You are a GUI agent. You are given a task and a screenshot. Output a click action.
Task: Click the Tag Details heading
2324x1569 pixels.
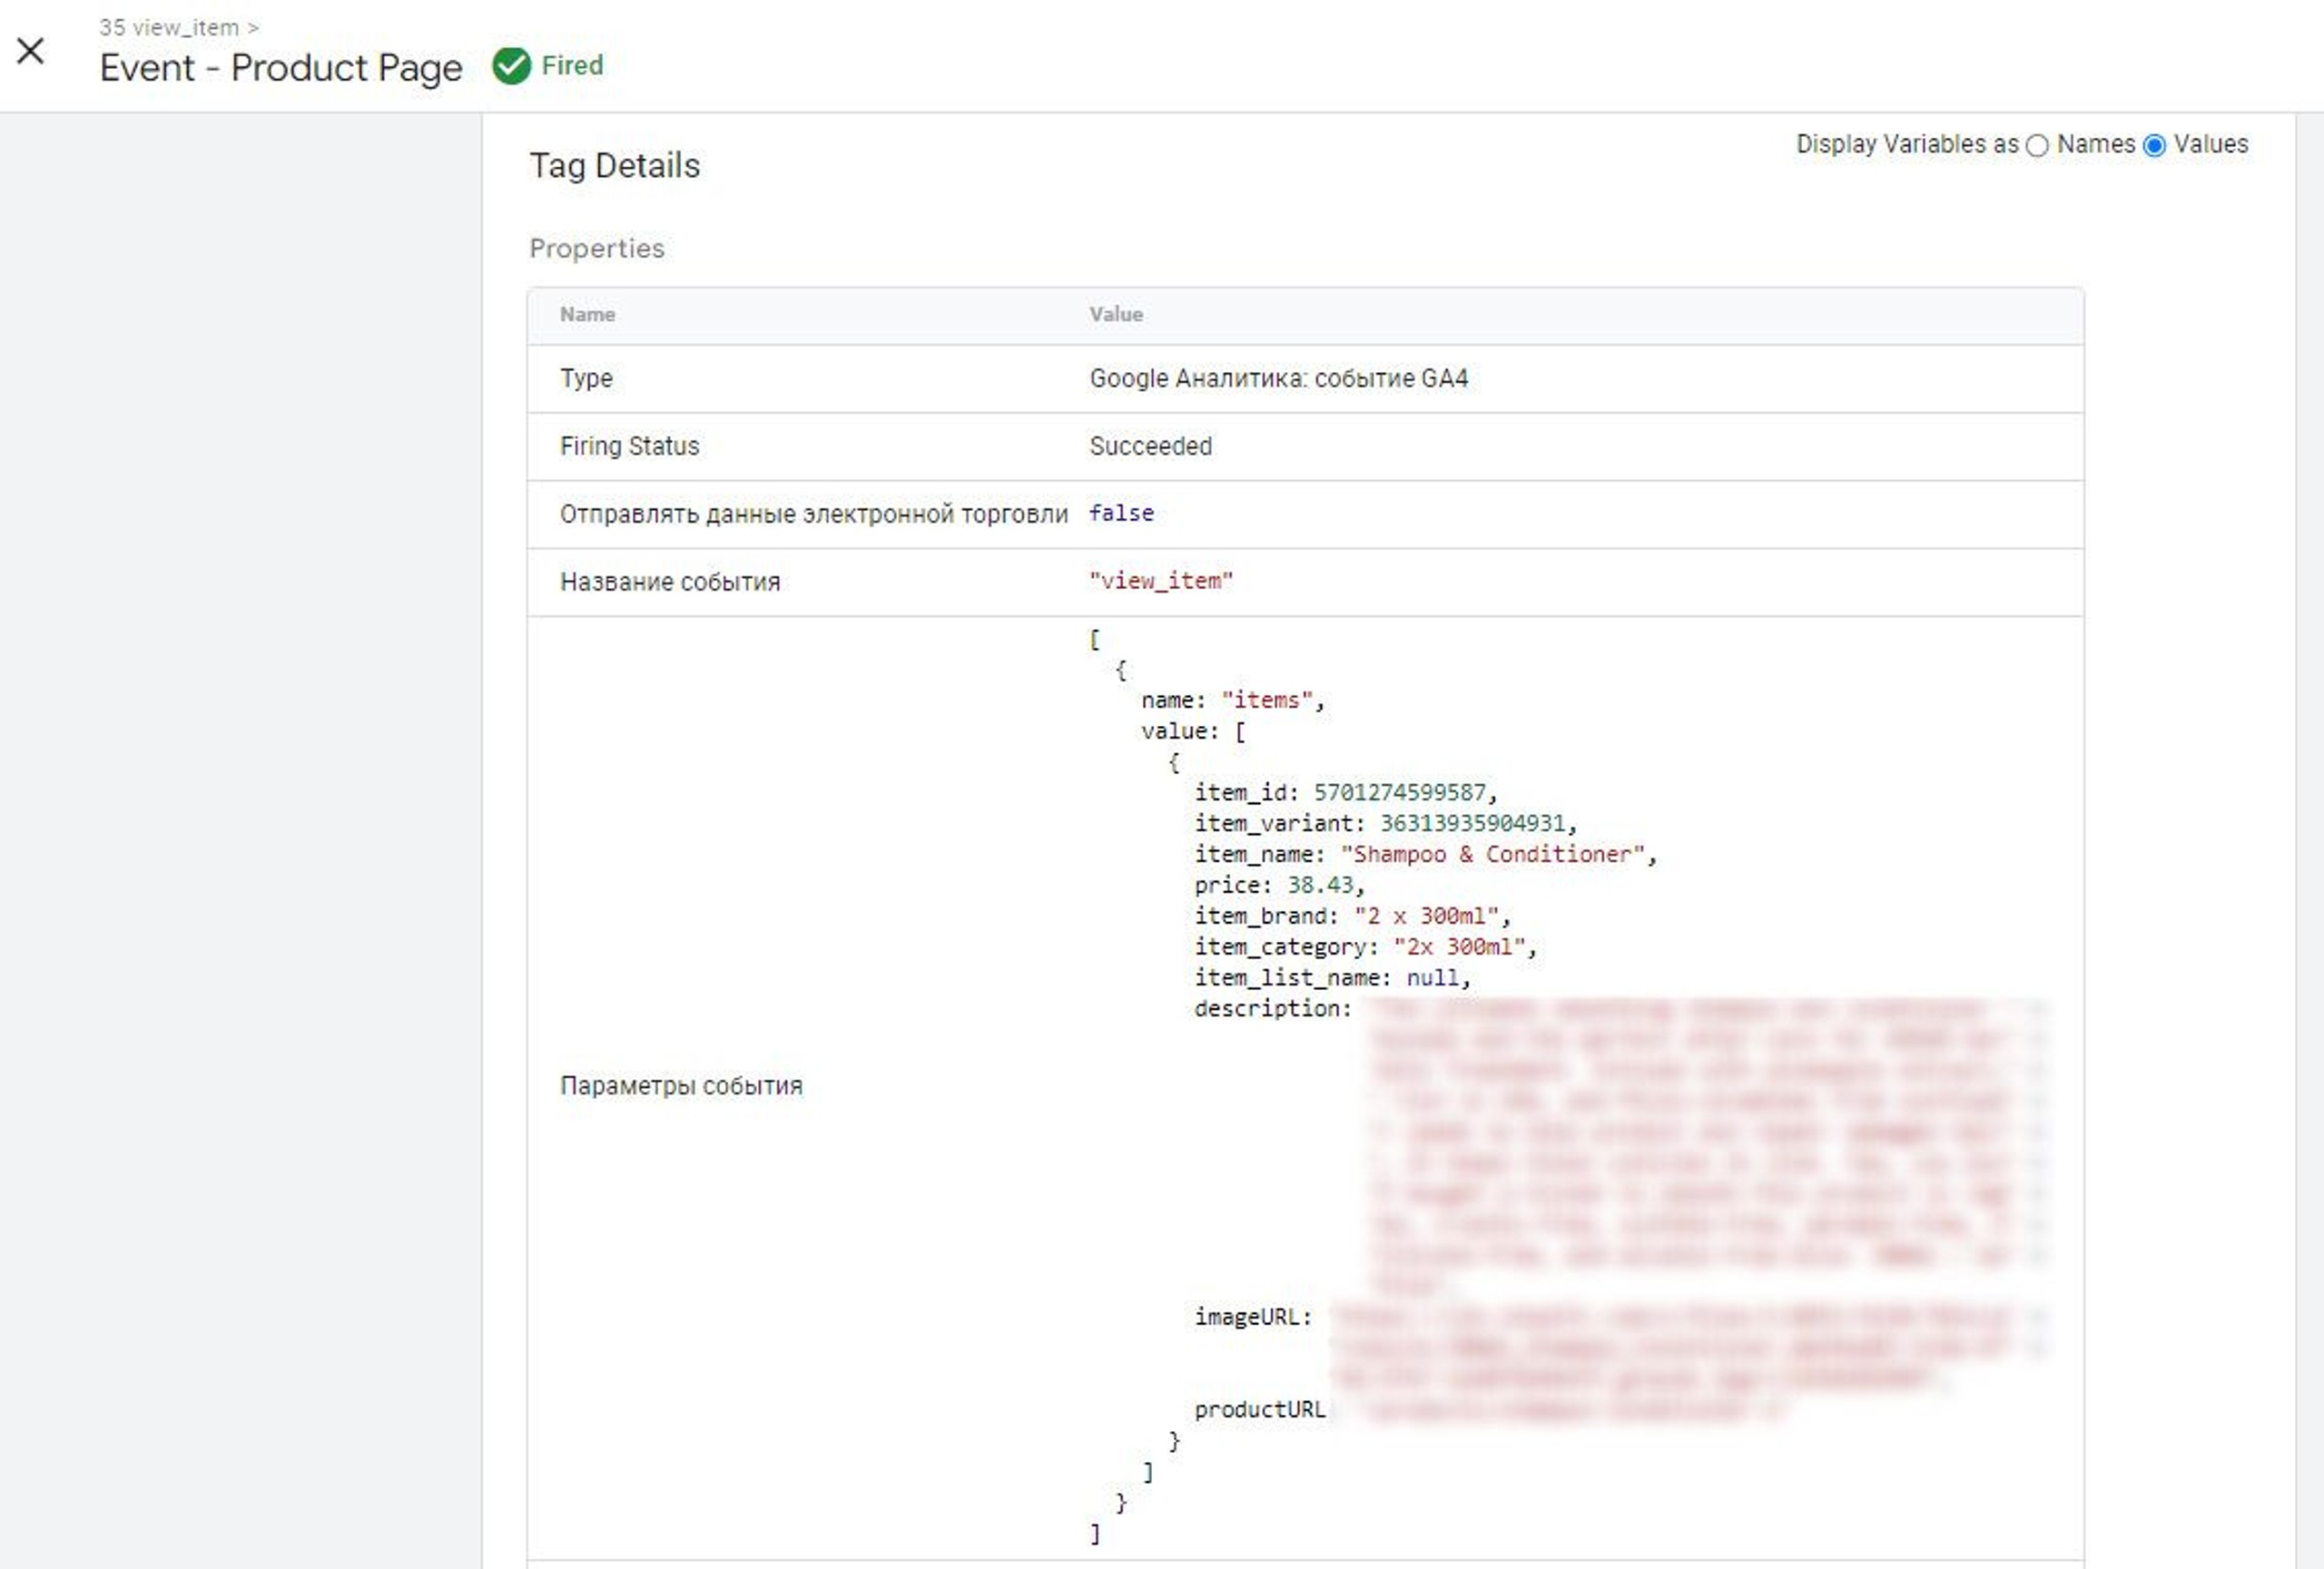[x=614, y=165]
